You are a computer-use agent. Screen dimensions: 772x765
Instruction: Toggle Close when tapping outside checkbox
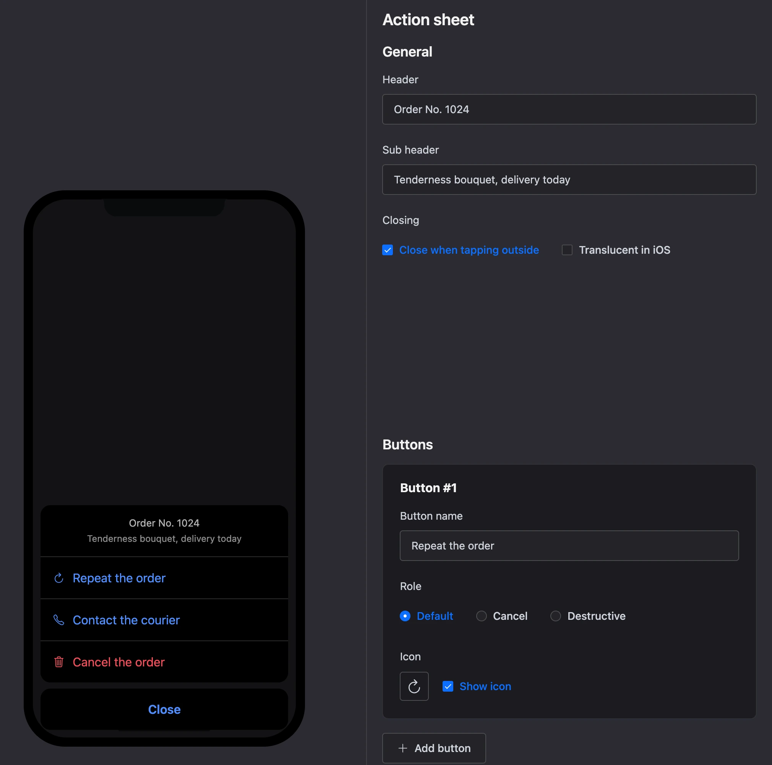(388, 250)
